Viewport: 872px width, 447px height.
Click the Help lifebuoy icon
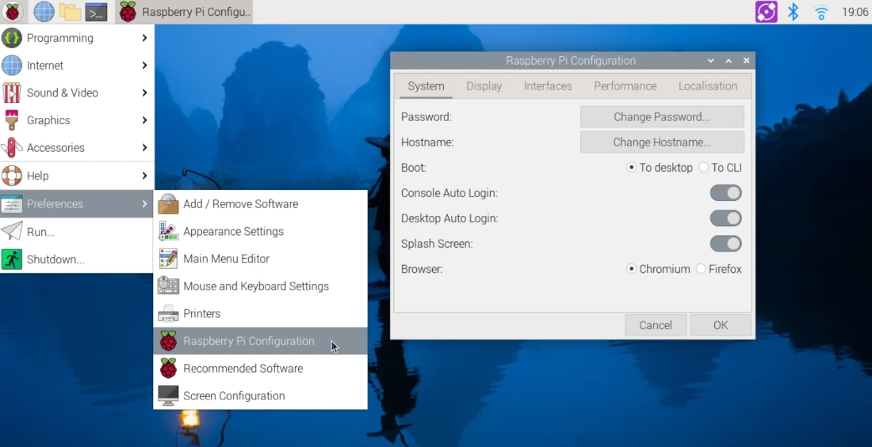(x=12, y=176)
